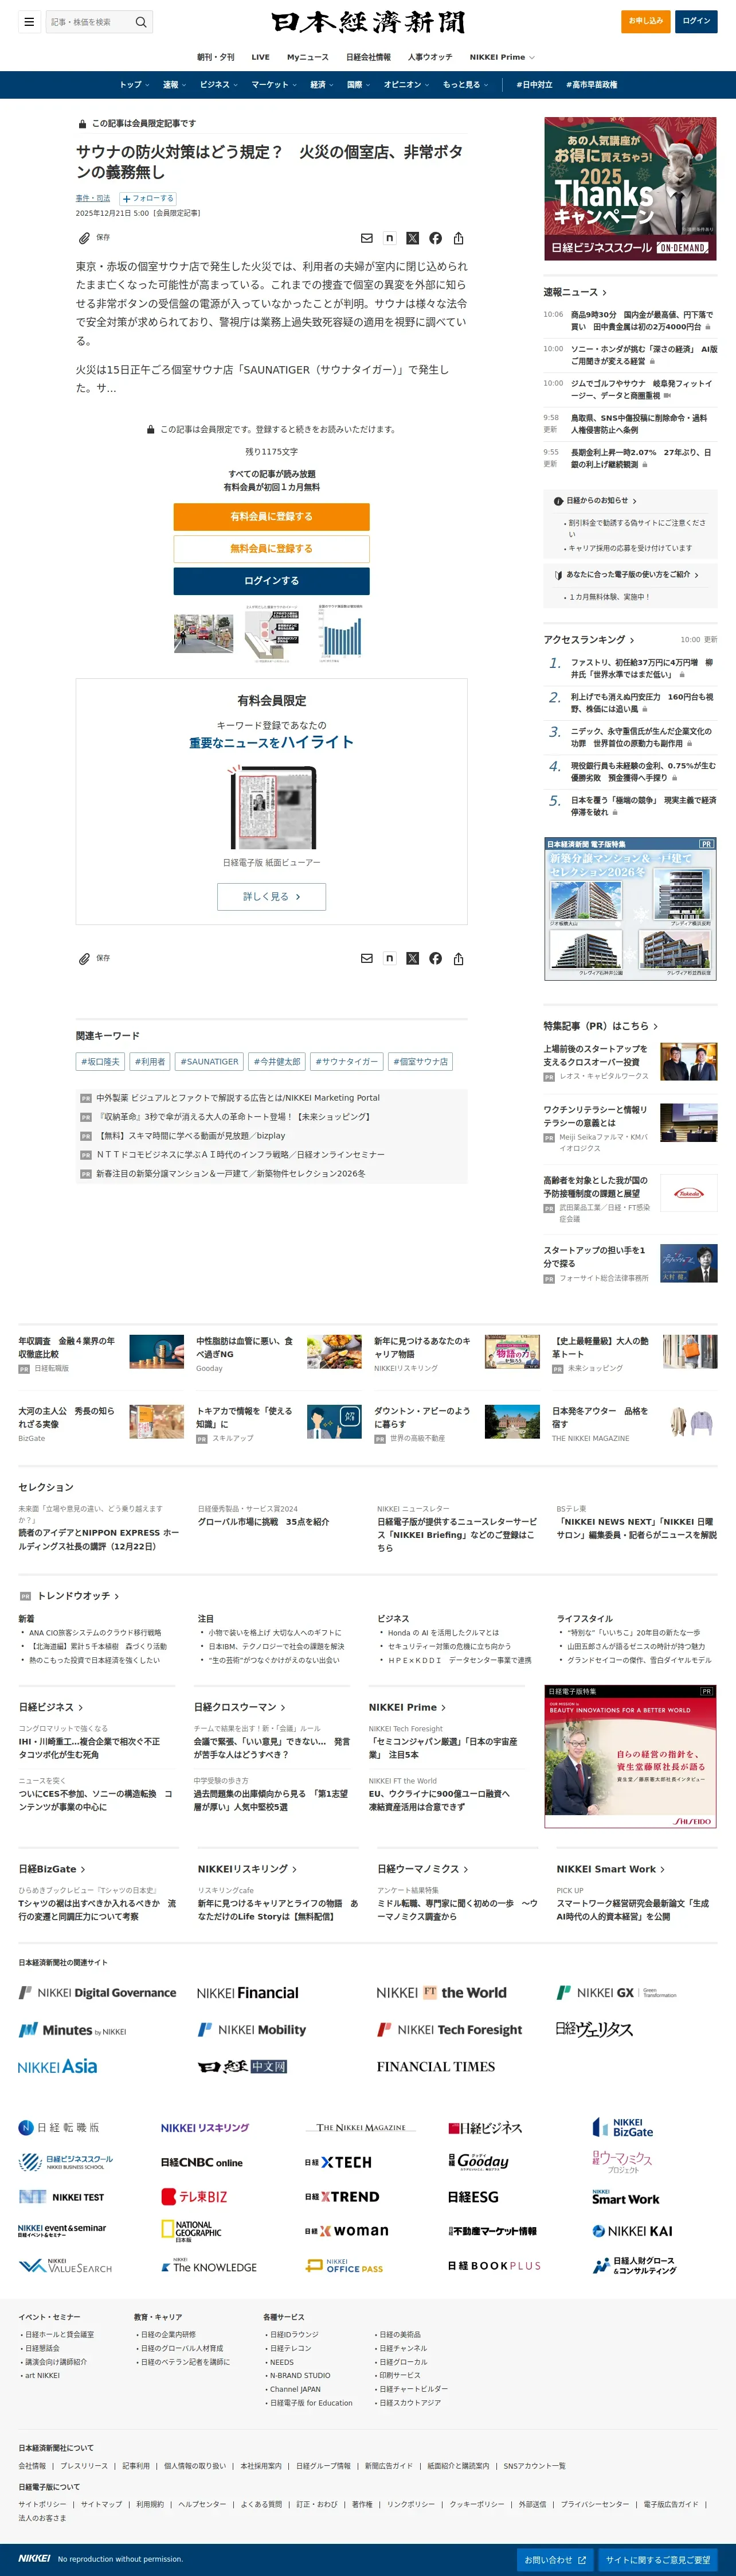
Task: Open the Nikkei XTECH logo
Action: (339, 2161)
